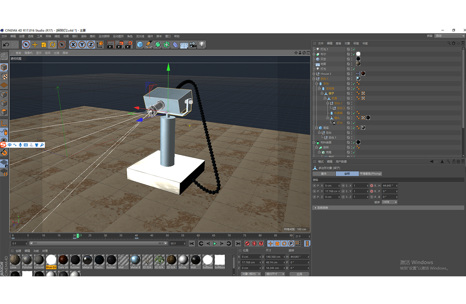Screen dimensions: 466x304
Task: Toggle Z axis lock
Action: coord(91,45)
